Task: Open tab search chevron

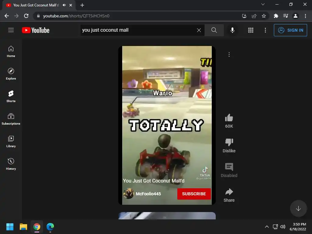Action: coord(263,4)
